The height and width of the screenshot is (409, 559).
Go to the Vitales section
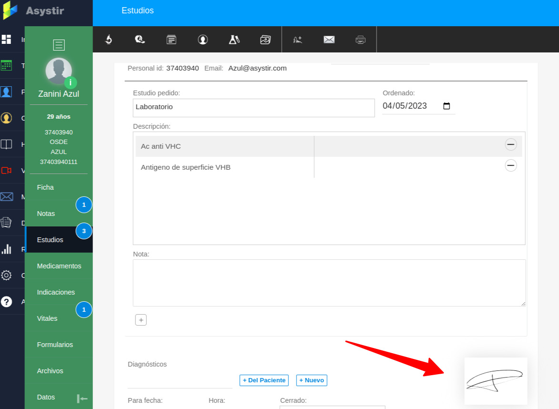47,318
